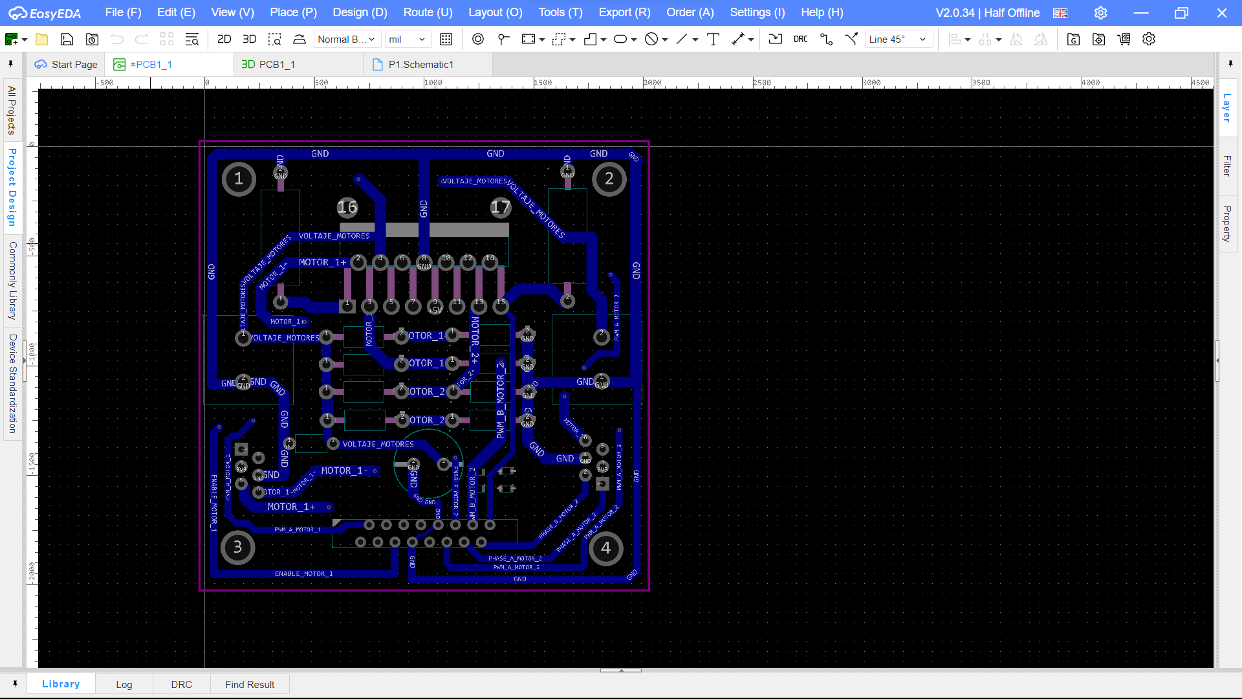Select the Text tool
1242x699 pixels.
713,39
